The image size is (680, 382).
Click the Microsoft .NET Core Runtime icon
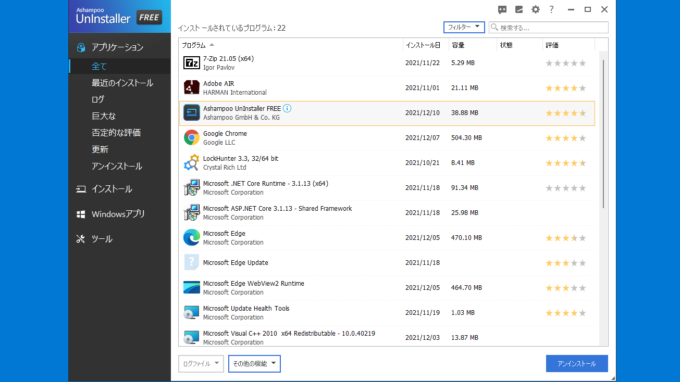192,188
